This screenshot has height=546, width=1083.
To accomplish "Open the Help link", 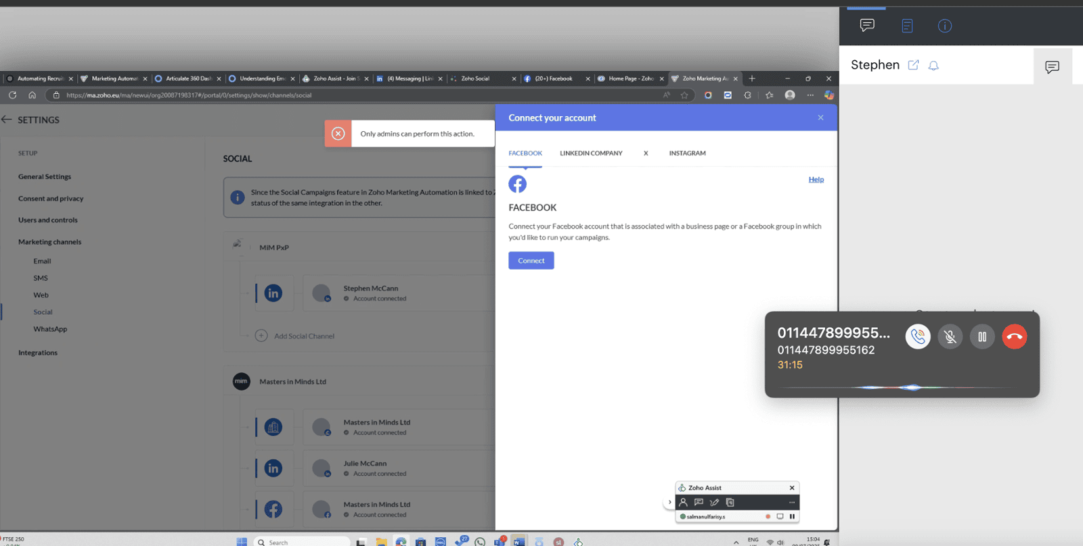I will 816,180.
